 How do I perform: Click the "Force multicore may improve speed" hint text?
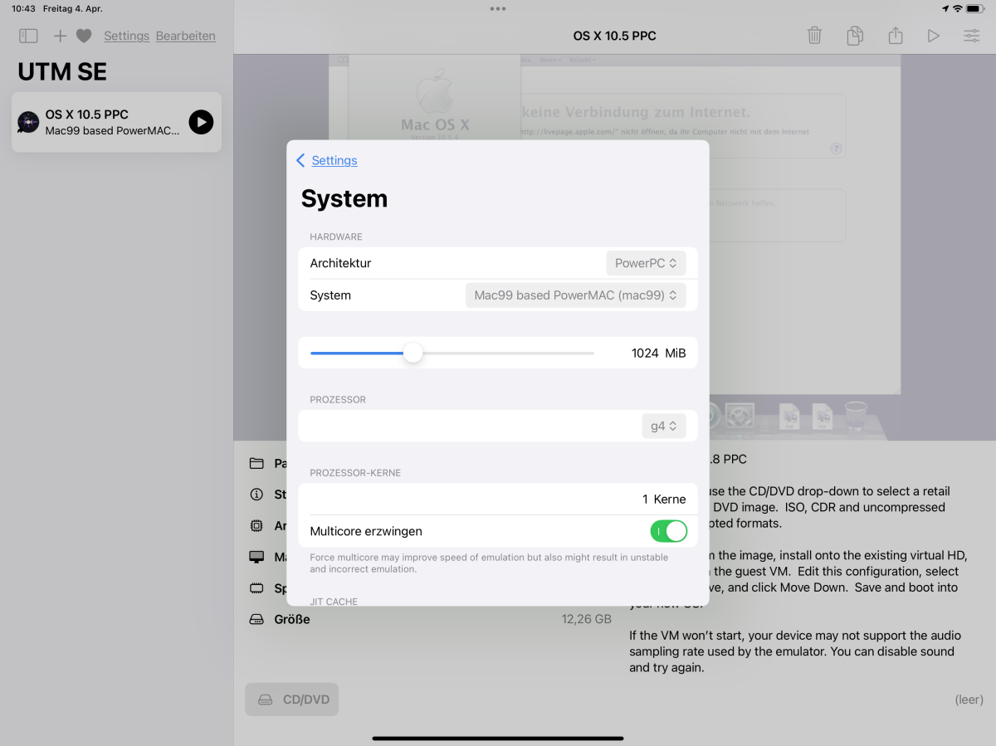pyautogui.click(x=489, y=563)
